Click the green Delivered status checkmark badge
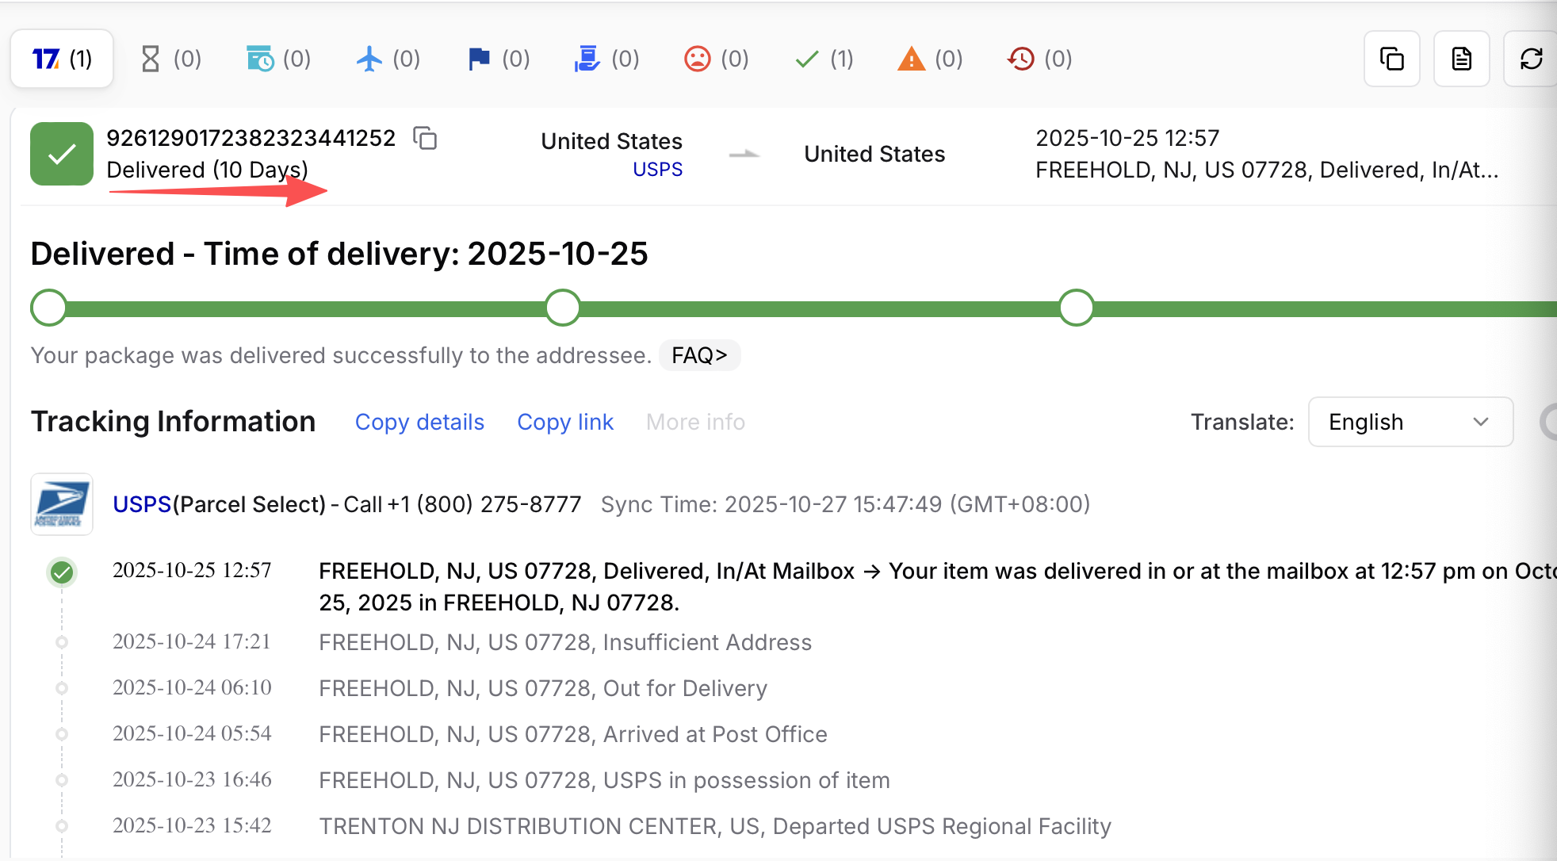Screen dimensions: 1557x861 coord(61,154)
